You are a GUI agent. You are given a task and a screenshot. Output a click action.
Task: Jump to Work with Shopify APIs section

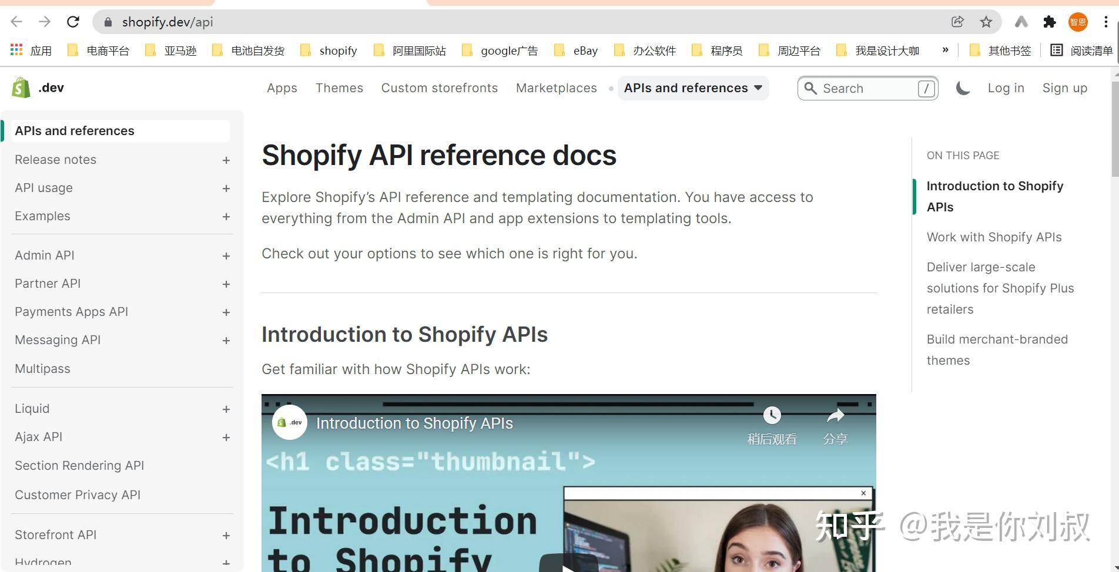(x=994, y=237)
